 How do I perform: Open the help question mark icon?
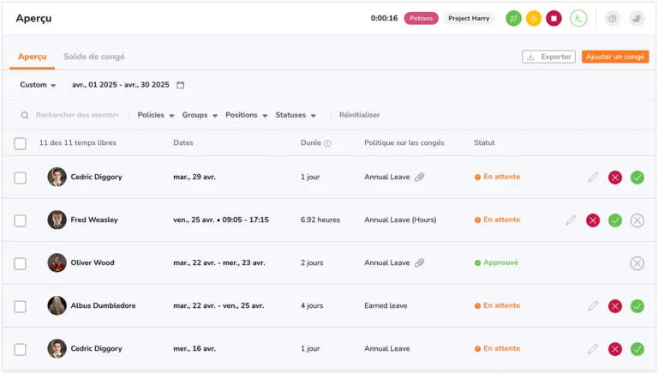click(x=613, y=19)
